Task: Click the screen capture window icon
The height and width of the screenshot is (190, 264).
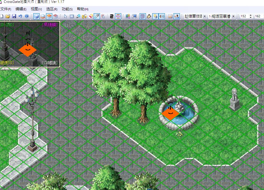Action: [134, 16]
